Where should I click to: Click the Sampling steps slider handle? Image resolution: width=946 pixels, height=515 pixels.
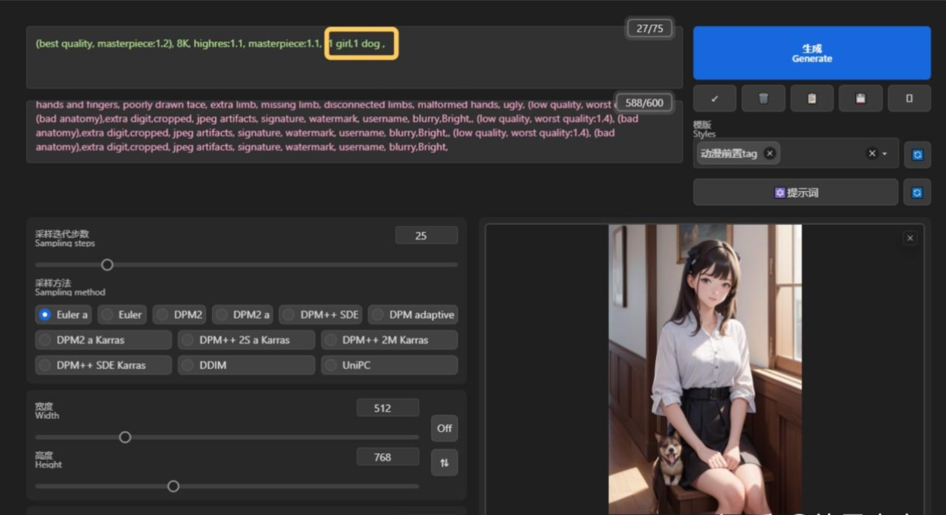(x=107, y=265)
